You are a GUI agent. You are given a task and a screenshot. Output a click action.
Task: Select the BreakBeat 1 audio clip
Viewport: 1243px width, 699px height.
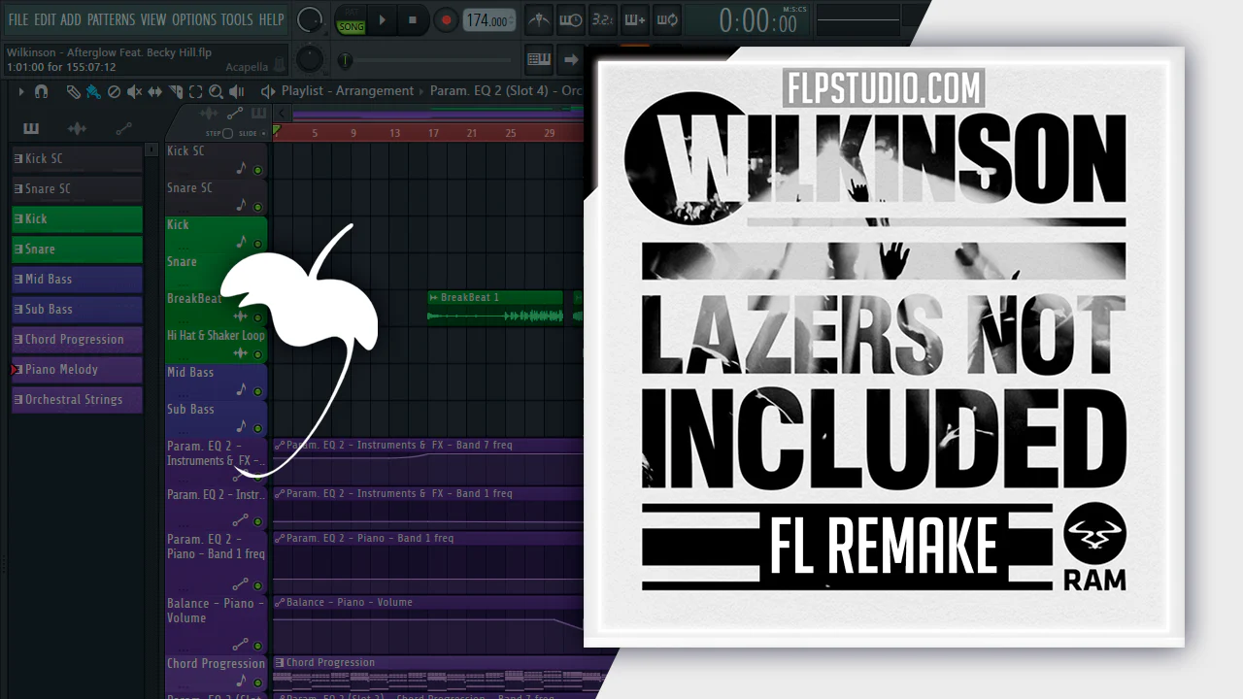(495, 308)
